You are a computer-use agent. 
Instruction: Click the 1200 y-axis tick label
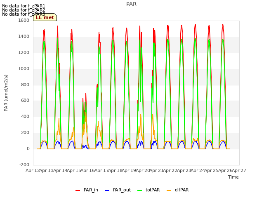(x=24, y=52)
